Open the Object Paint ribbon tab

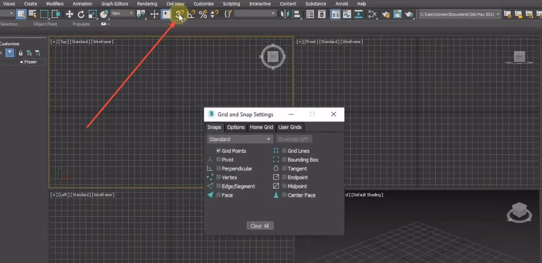tap(45, 24)
